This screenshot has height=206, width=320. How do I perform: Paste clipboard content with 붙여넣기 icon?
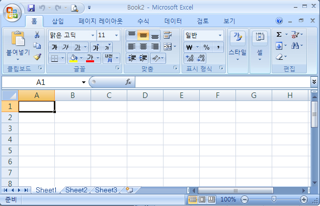[18, 38]
